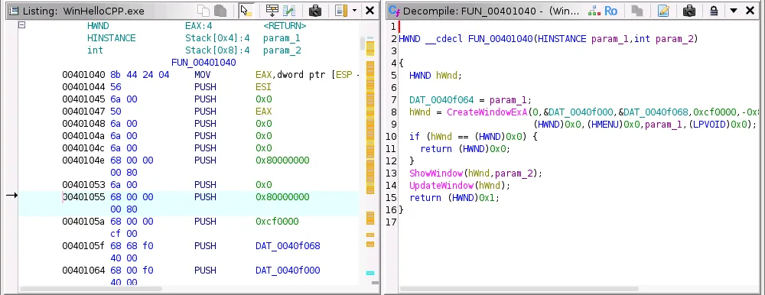The width and height of the screenshot is (765, 295).
Task: Open the diff view icon in Listing
Action: pyautogui.click(x=289, y=10)
